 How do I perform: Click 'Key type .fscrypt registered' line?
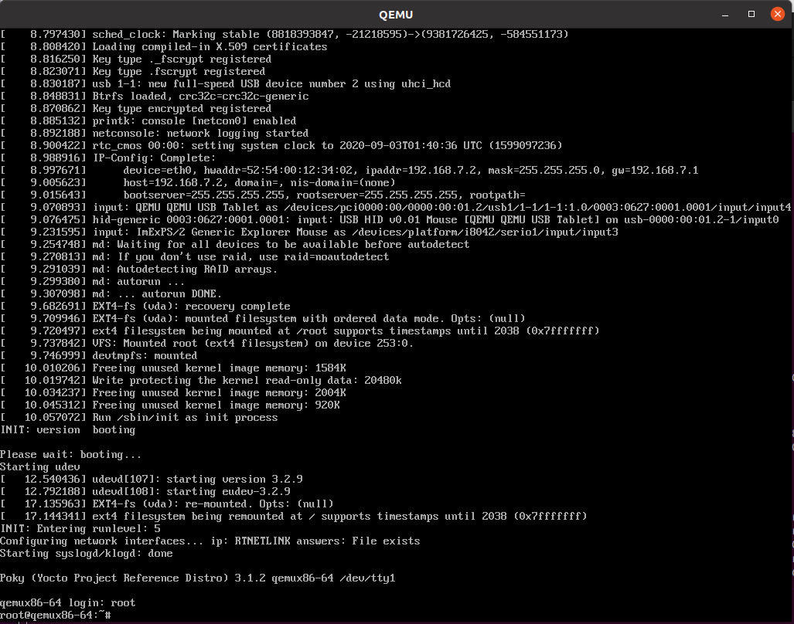point(133,71)
